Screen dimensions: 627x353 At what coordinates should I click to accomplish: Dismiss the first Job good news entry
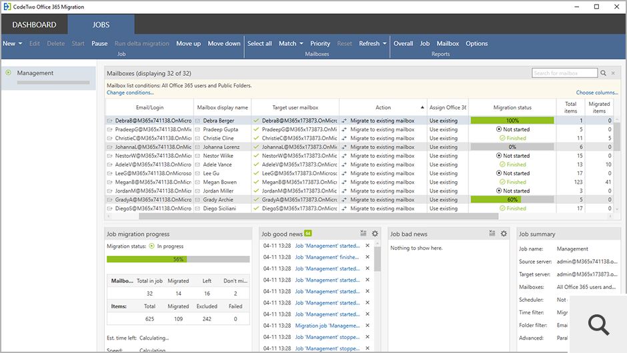[368, 246]
